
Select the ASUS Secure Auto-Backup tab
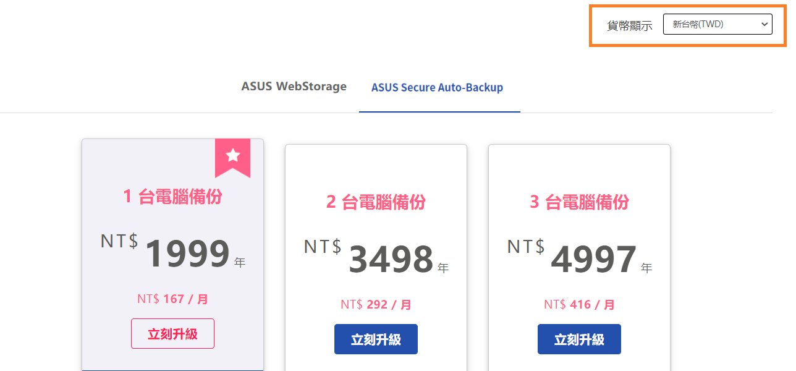point(437,88)
